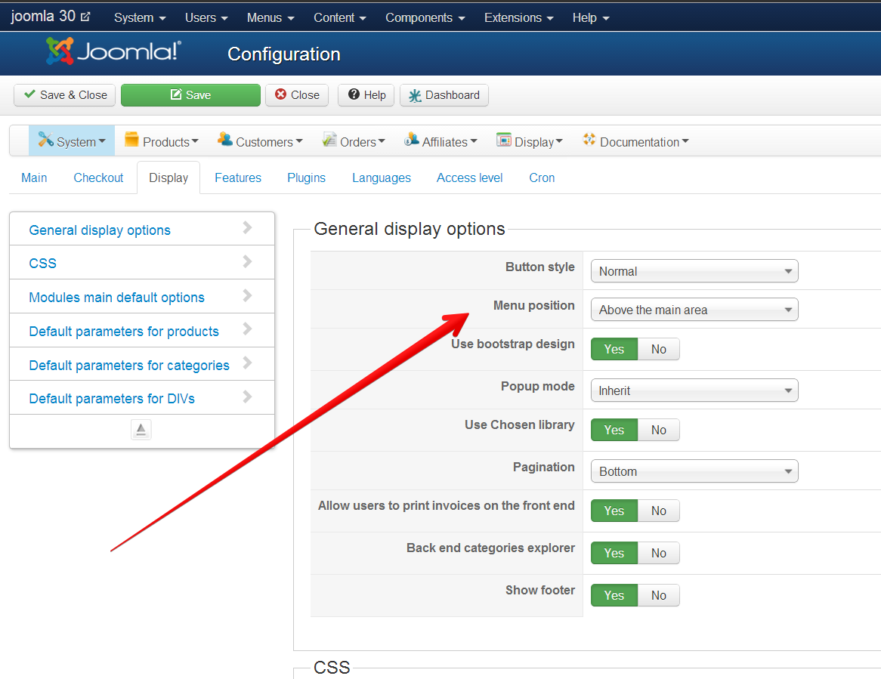Click the Customers people icon
The width and height of the screenshot is (881, 679).
point(225,140)
